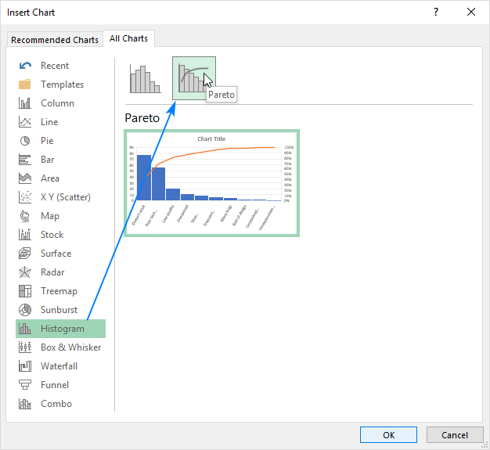Choose the Line chart type icon
Image resolution: width=490 pixels, height=450 pixels.
25,122
